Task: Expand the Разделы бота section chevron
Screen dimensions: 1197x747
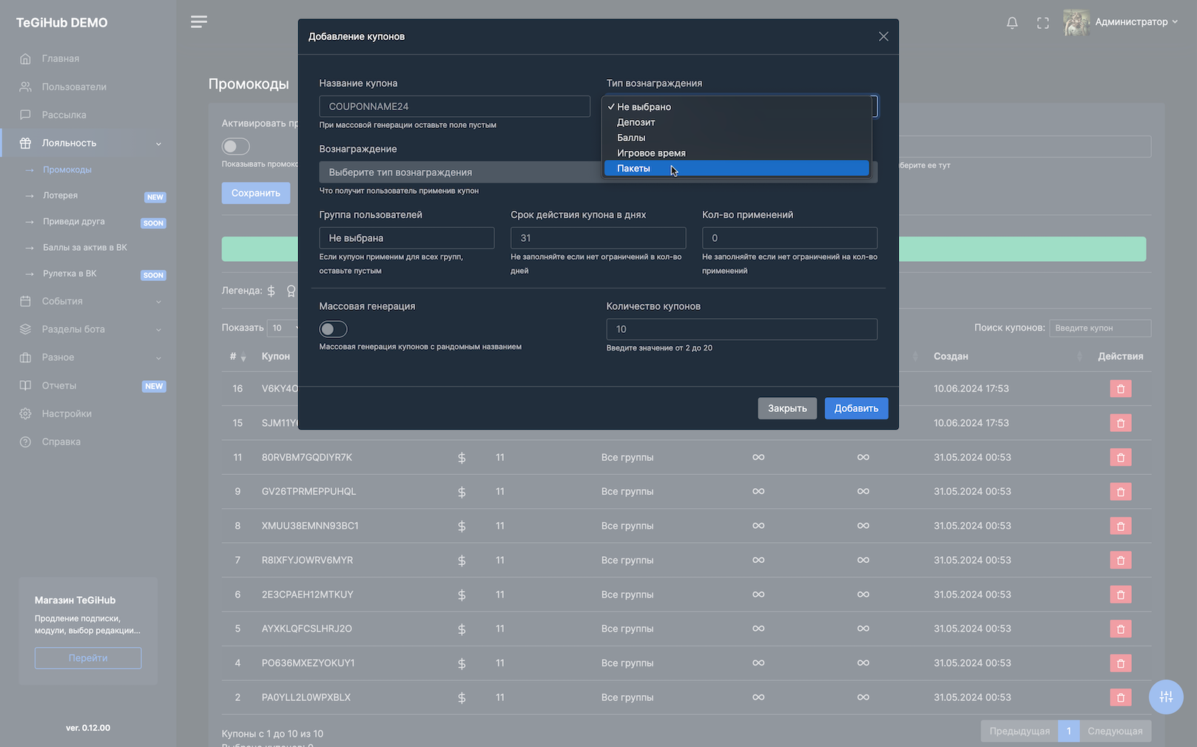Action: click(158, 330)
